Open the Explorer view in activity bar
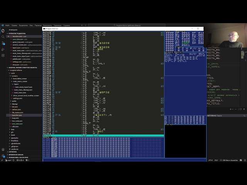The height and width of the screenshot is (185, 247). tap(3, 31)
